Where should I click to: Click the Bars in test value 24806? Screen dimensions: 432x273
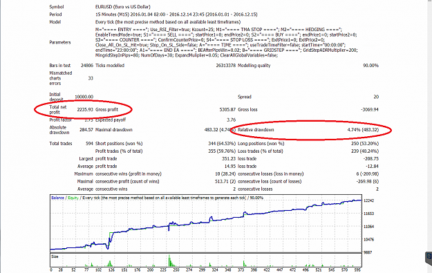[x=87, y=66]
